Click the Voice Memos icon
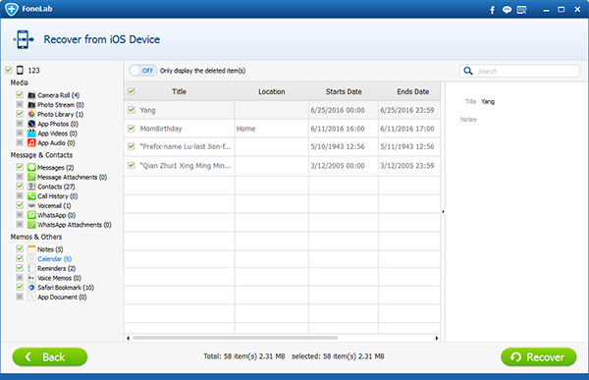This screenshot has width=589, height=380. [x=31, y=278]
